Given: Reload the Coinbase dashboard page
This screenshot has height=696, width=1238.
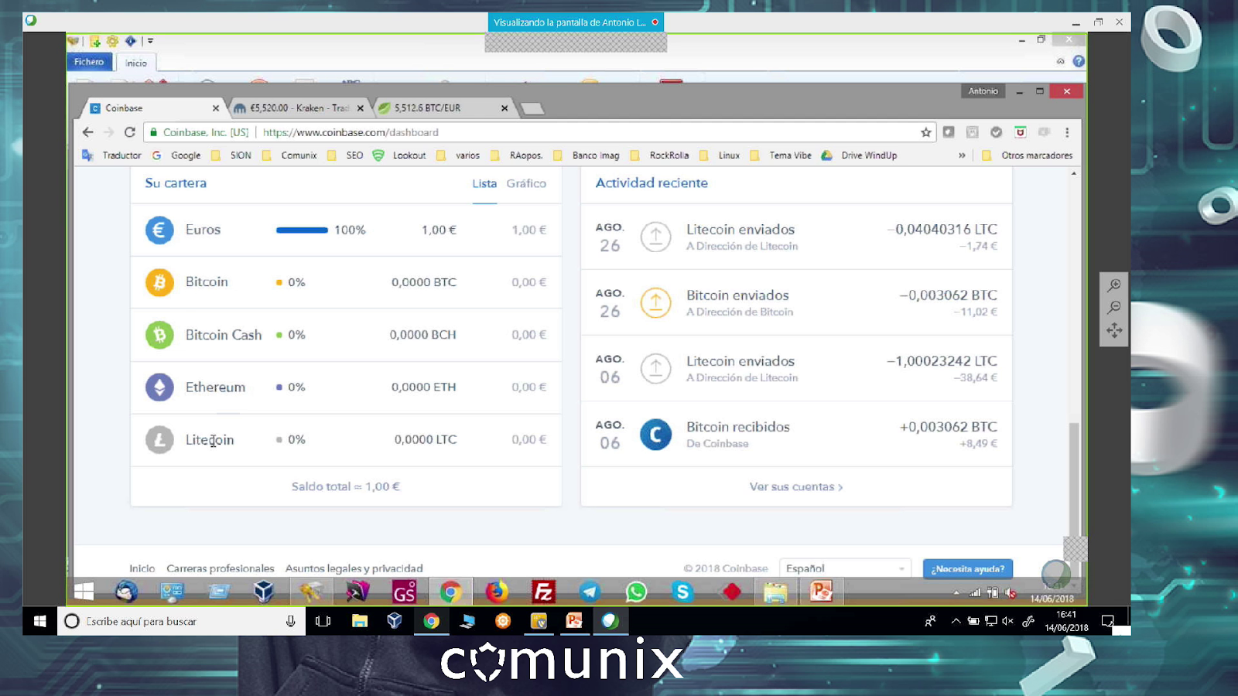Looking at the screenshot, I should (130, 132).
